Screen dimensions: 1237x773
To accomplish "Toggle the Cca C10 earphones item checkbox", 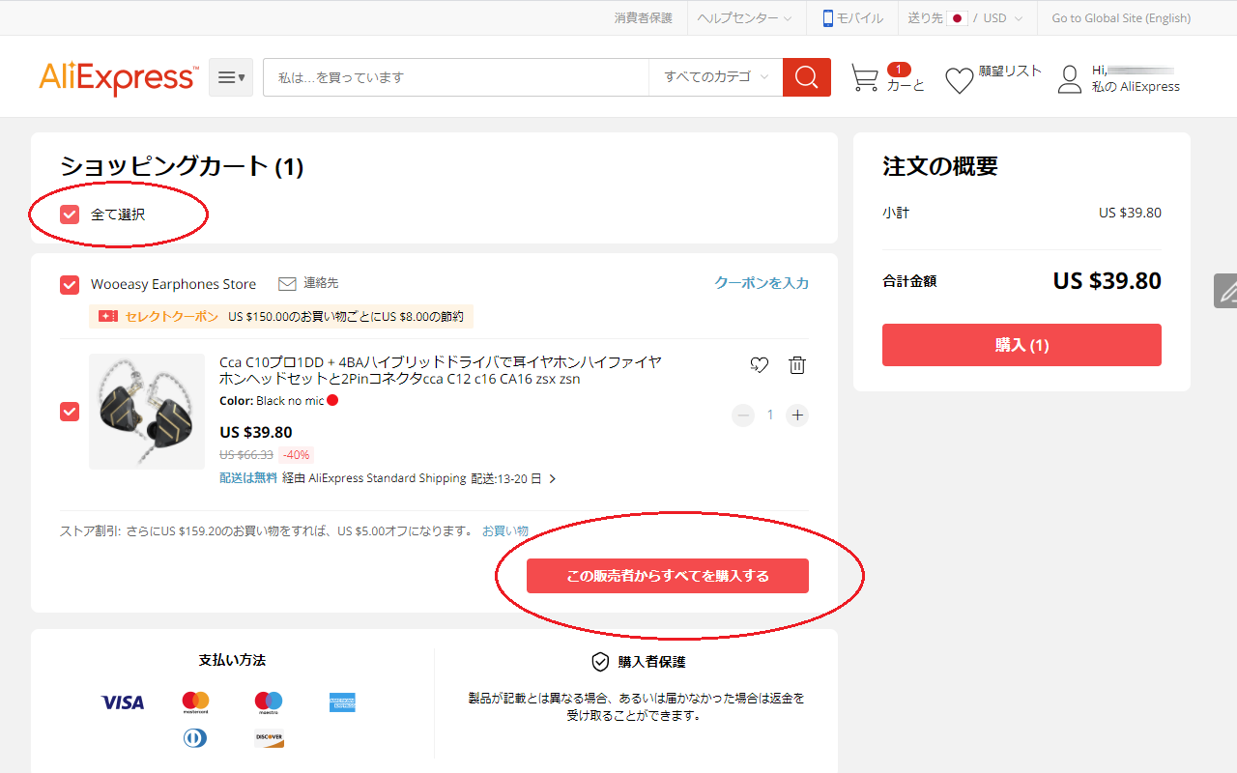I will (x=70, y=412).
